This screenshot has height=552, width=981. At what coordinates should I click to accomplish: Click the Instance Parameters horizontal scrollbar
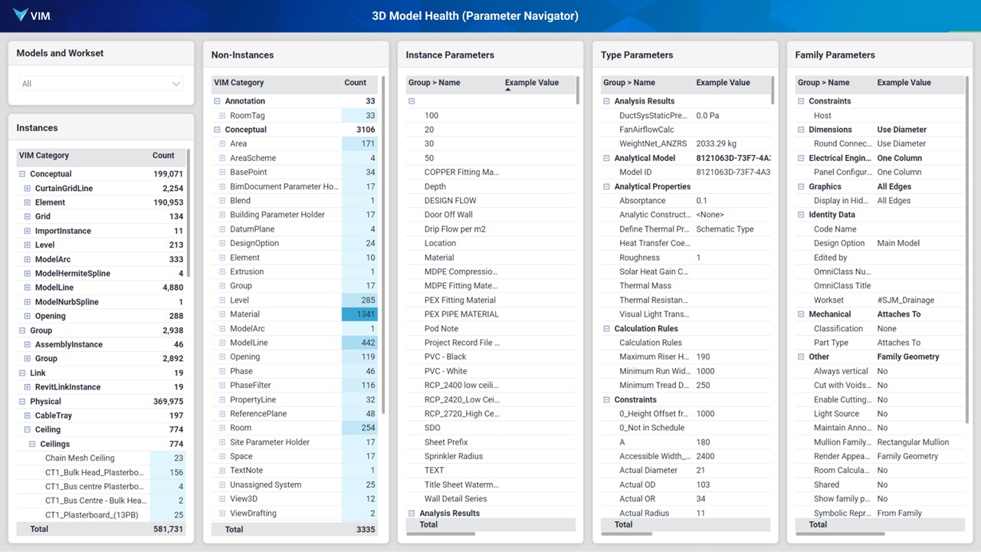click(x=441, y=534)
